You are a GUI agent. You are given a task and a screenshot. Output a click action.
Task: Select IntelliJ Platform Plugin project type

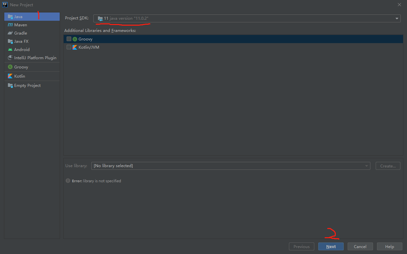point(32,58)
